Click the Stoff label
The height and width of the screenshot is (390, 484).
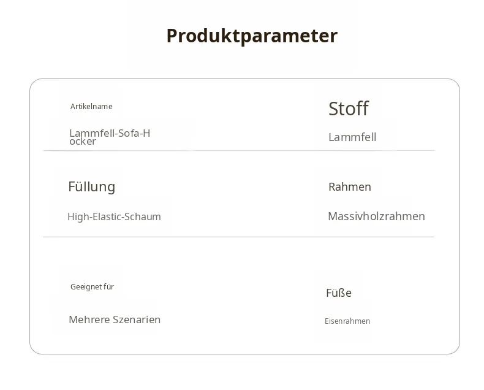[x=349, y=109]
